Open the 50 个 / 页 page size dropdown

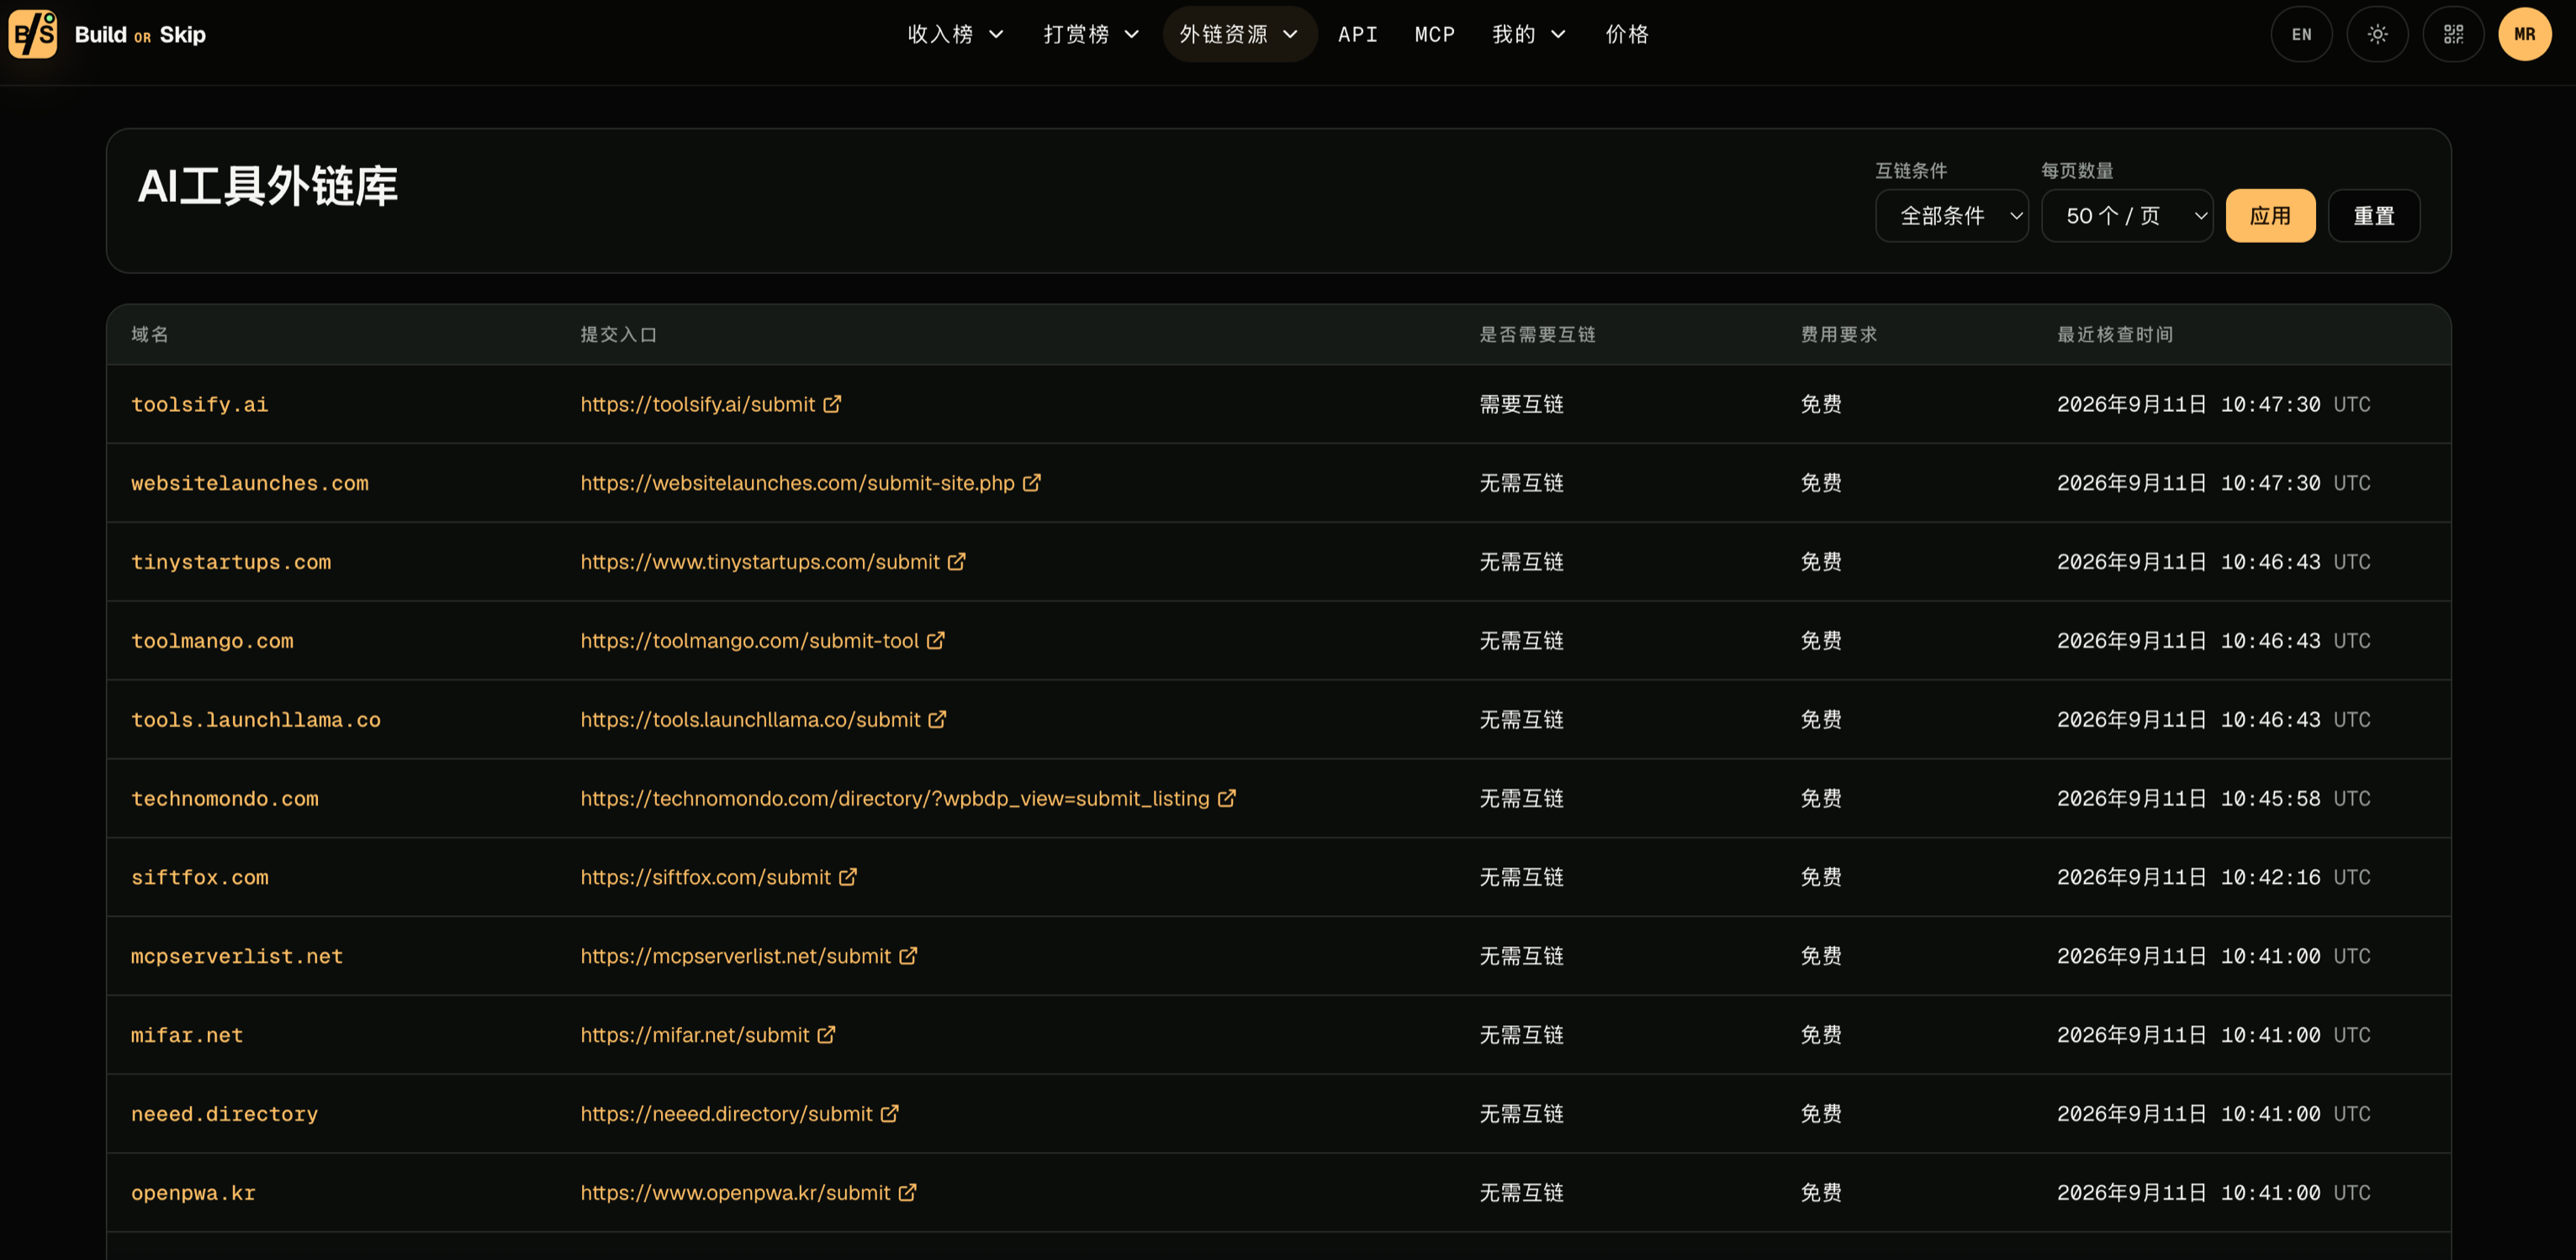[2126, 216]
